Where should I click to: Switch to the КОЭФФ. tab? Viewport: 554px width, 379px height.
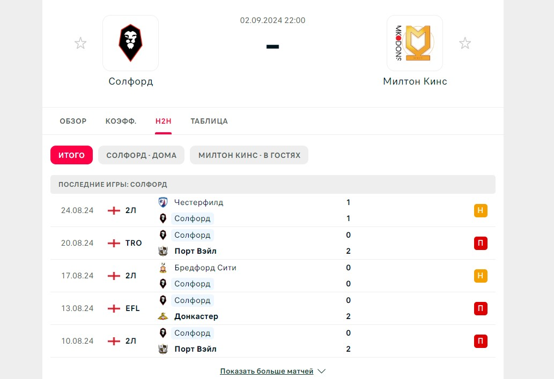pos(121,121)
